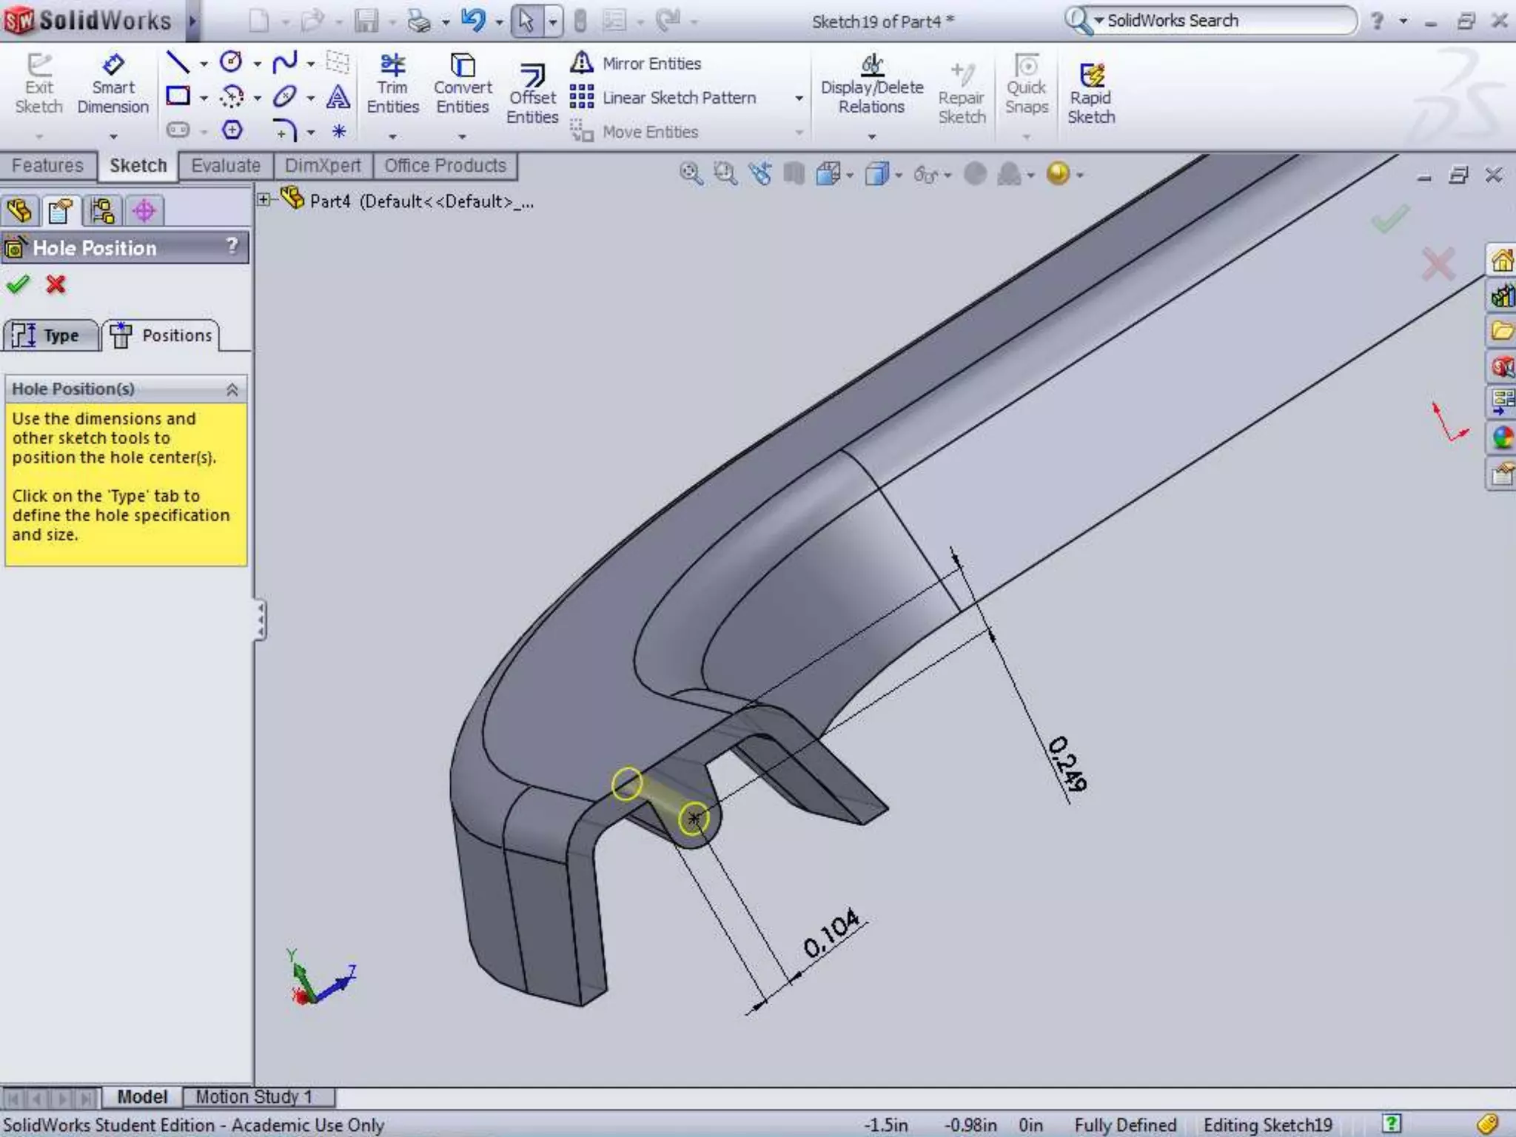Select the Line sketch tool

click(178, 63)
